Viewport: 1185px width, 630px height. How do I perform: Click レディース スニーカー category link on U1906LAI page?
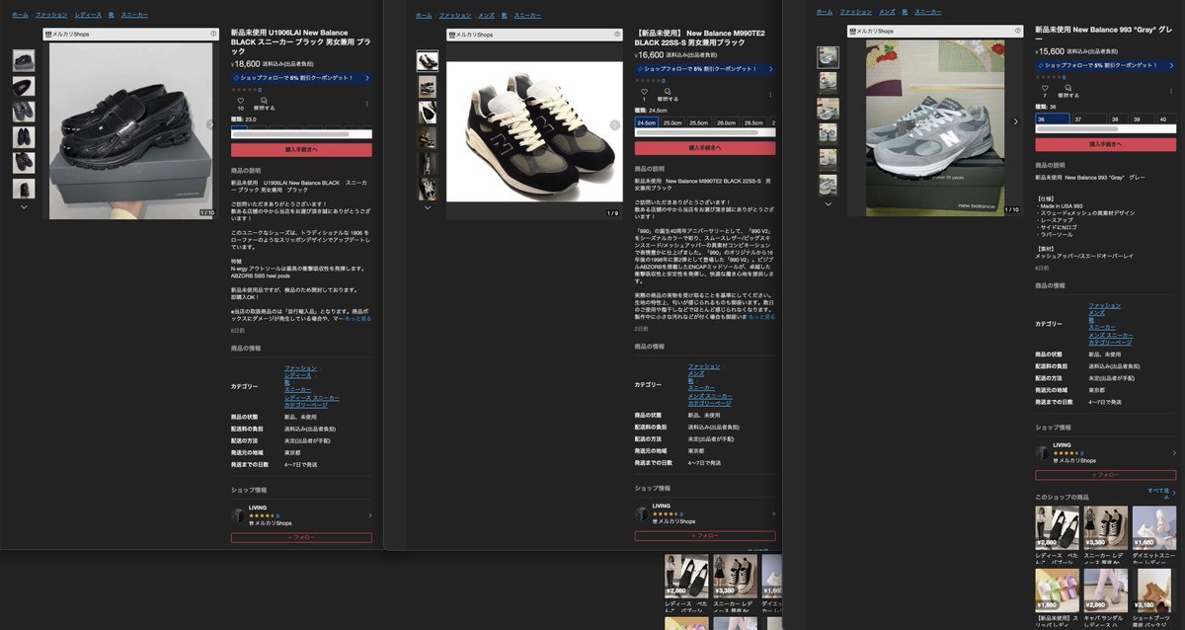pyautogui.click(x=312, y=398)
